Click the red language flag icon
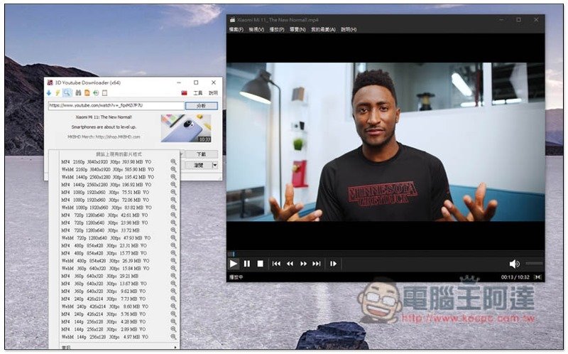Screen dimensions: 568x354 click(184, 93)
